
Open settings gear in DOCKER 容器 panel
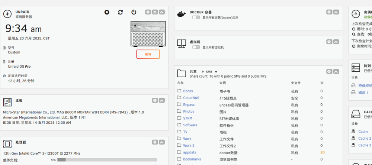click(x=329, y=12)
